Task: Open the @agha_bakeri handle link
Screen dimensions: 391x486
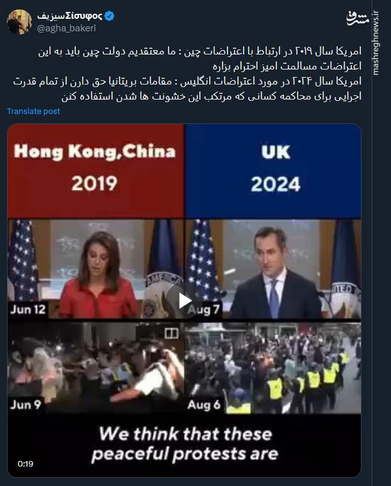Action: click(x=66, y=28)
